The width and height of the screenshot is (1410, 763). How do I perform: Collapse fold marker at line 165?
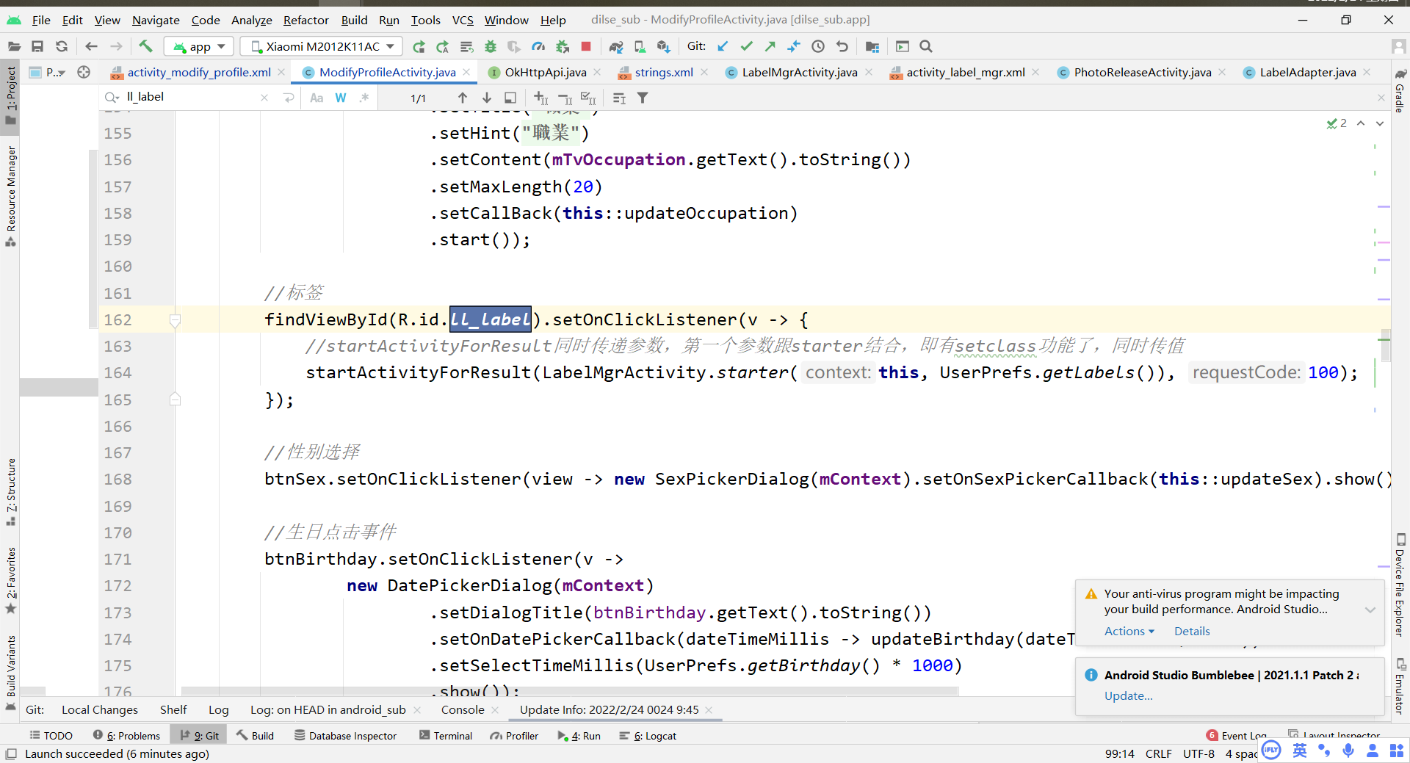(175, 399)
